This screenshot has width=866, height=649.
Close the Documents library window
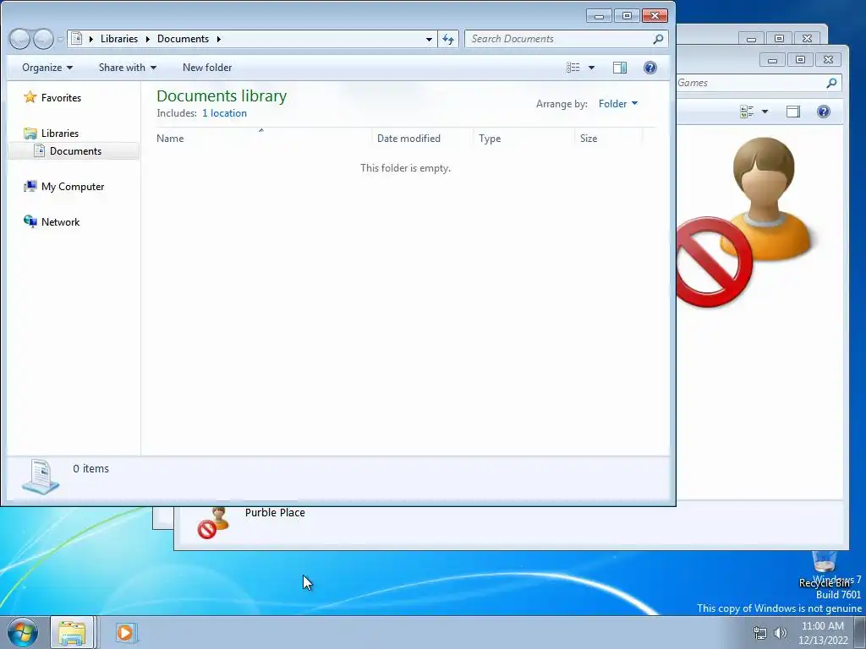click(655, 15)
